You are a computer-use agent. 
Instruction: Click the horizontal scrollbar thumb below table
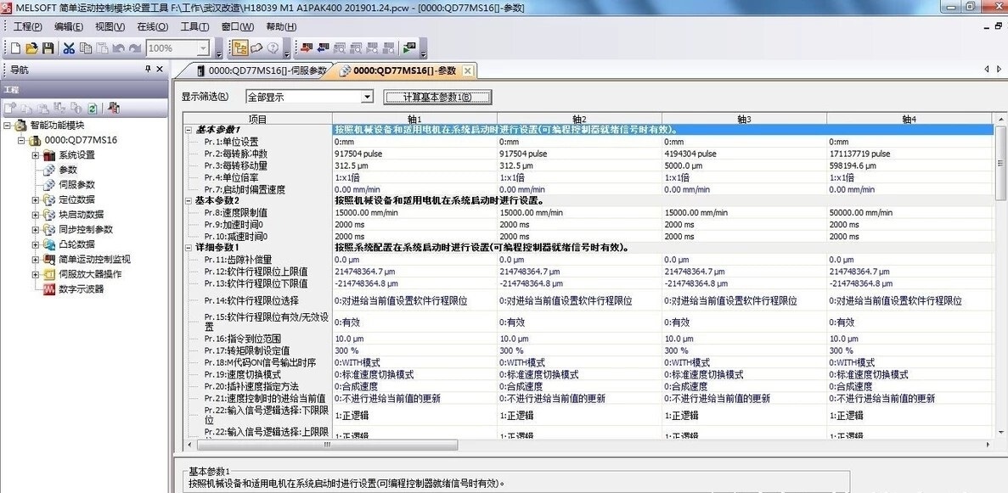coord(326,445)
